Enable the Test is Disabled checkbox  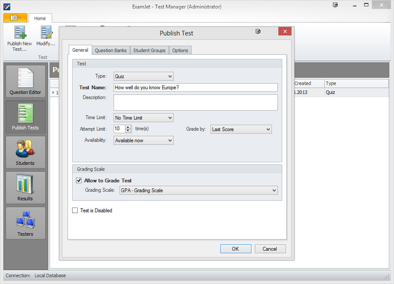click(75, 210)
